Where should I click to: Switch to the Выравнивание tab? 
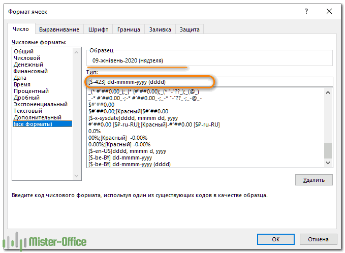coord(59,29)
